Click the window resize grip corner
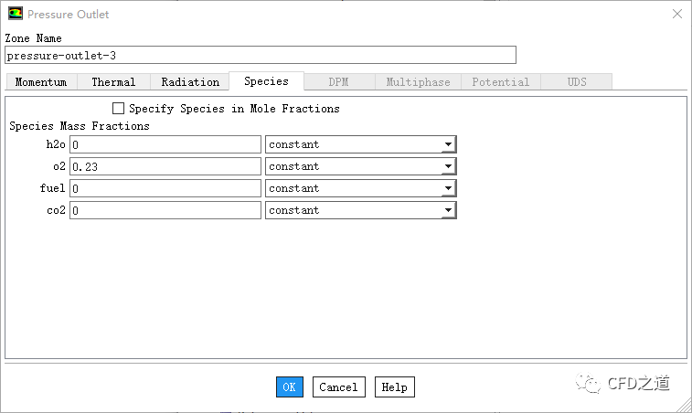The image size is (692, 413). pyautogui.click(x=685, y=407)
